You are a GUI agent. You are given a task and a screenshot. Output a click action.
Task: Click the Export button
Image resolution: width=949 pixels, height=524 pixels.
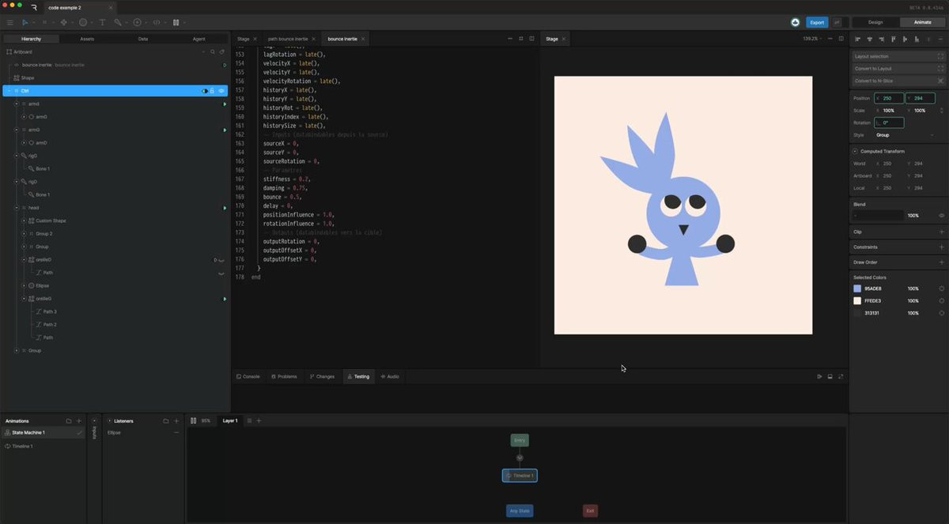[817, 22]
